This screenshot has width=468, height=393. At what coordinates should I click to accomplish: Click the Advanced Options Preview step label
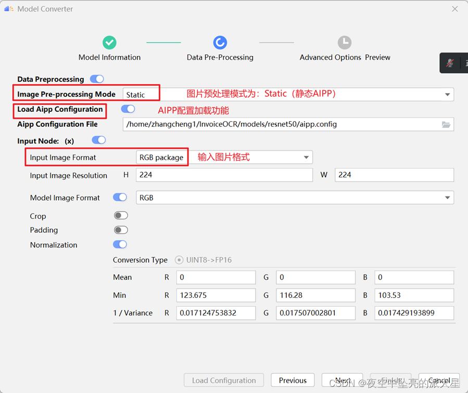[x=345, y=58]
